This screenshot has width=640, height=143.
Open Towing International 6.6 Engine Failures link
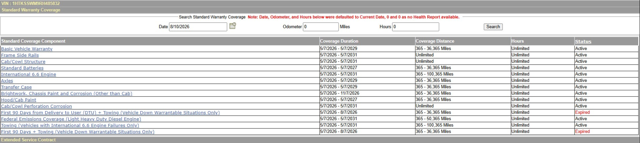pyautogui.click(x=70, y=126)
